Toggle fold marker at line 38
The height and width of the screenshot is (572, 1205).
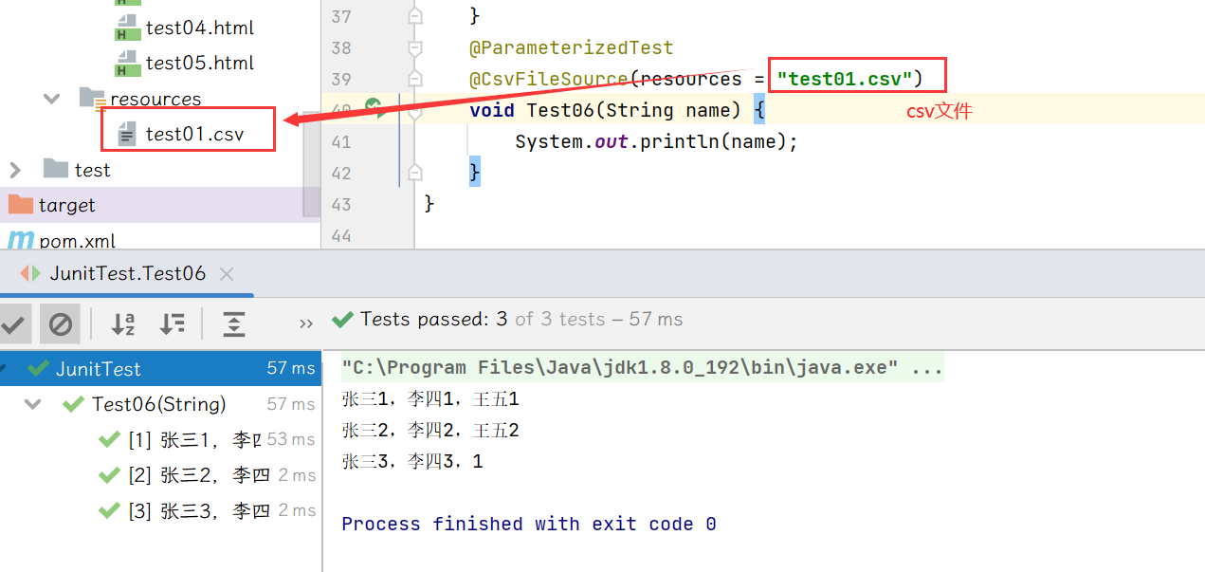[x=414, y=47]
